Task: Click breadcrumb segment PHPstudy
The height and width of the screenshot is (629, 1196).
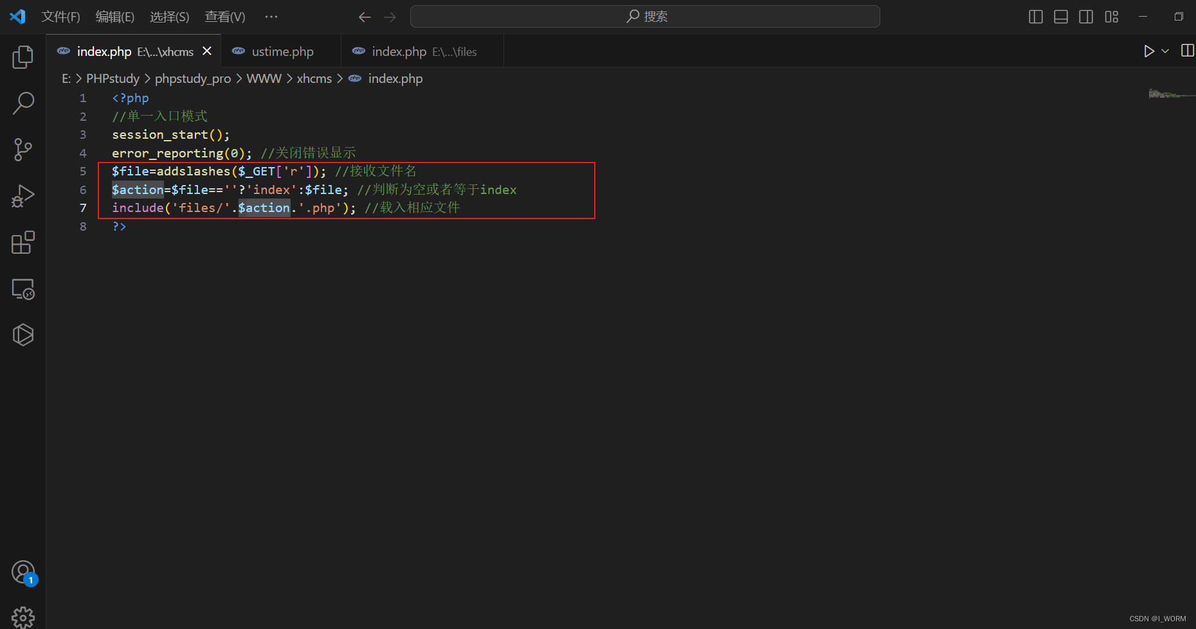Action: pos(113,78)
